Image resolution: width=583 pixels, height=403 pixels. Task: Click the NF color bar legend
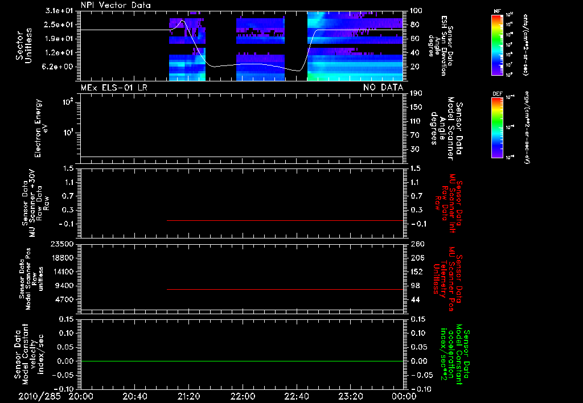(497, 44)
